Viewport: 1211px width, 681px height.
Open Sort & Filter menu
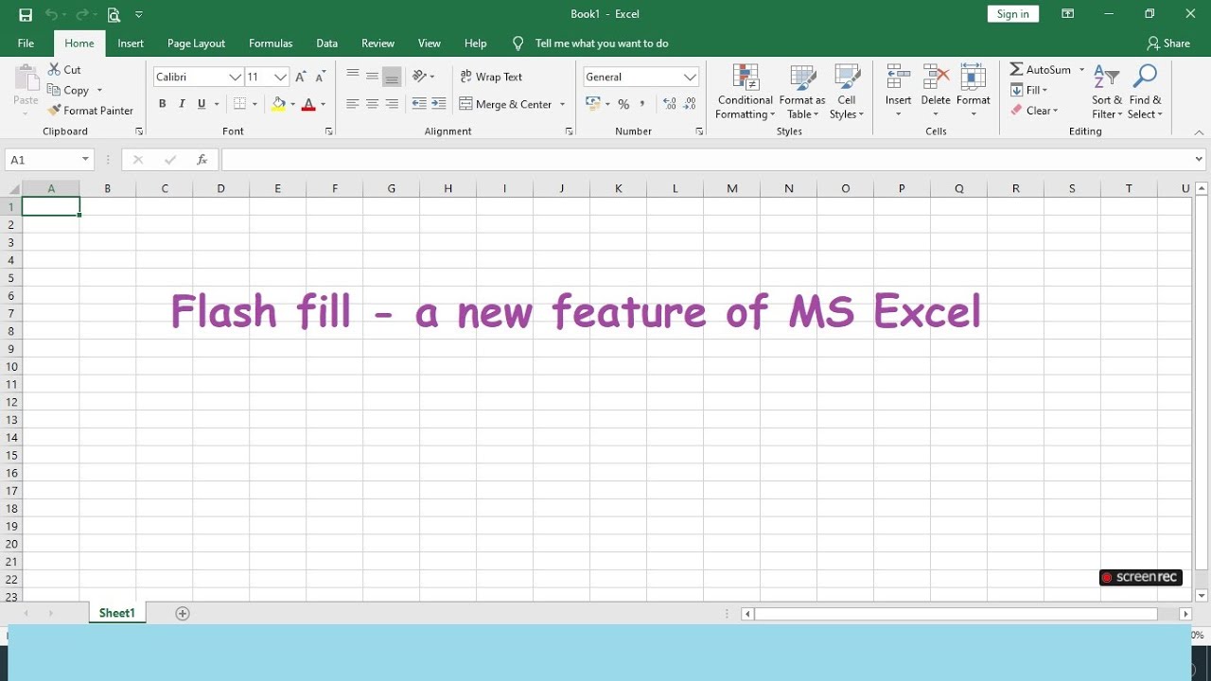[x=1107, y=92]
